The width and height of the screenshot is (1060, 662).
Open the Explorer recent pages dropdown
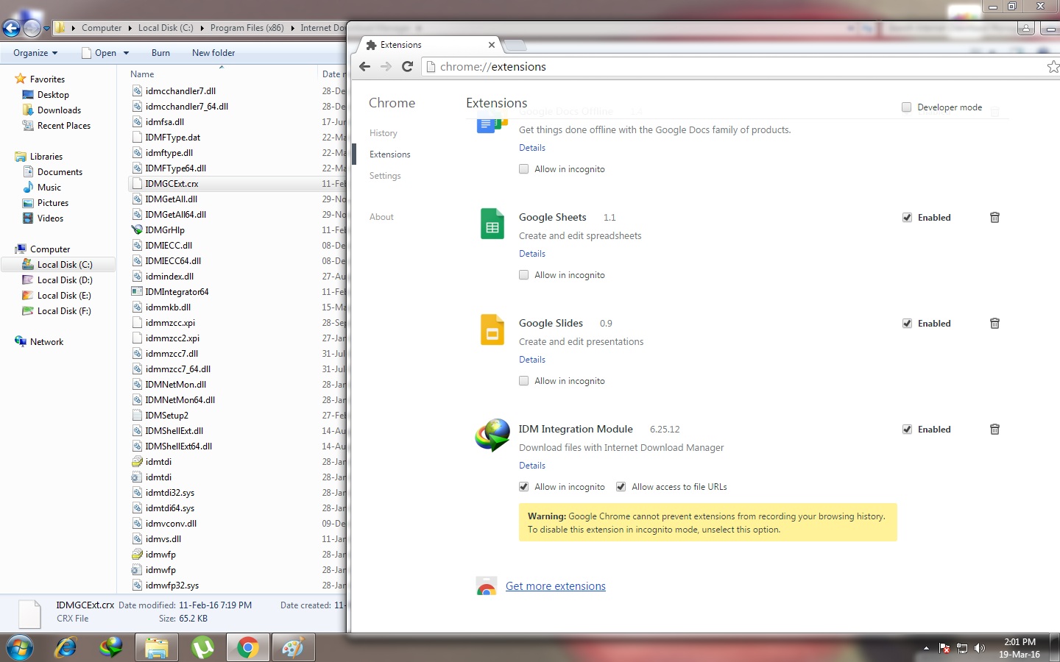click(x=47, y=29)
